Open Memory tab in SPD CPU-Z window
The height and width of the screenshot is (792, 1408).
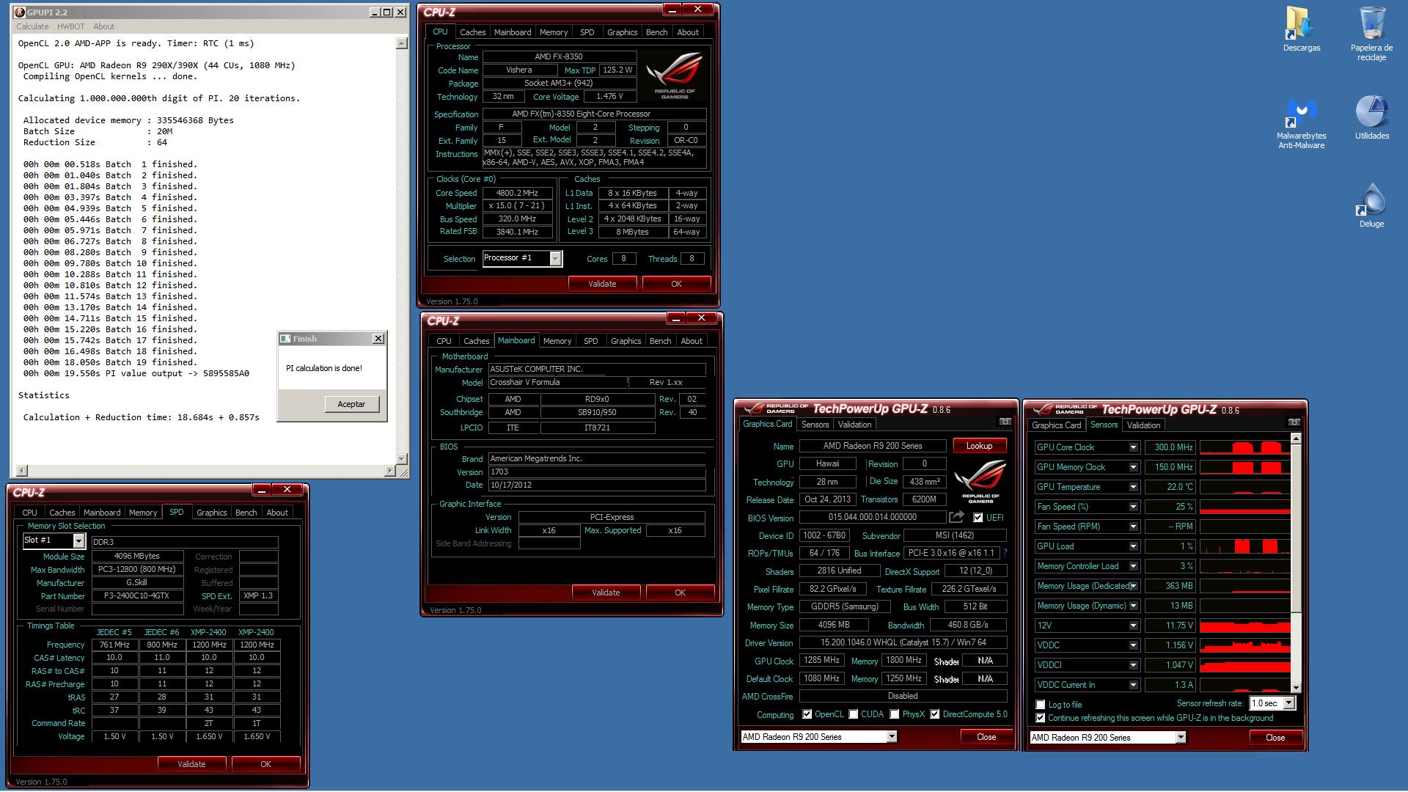[x=142, y=513]
